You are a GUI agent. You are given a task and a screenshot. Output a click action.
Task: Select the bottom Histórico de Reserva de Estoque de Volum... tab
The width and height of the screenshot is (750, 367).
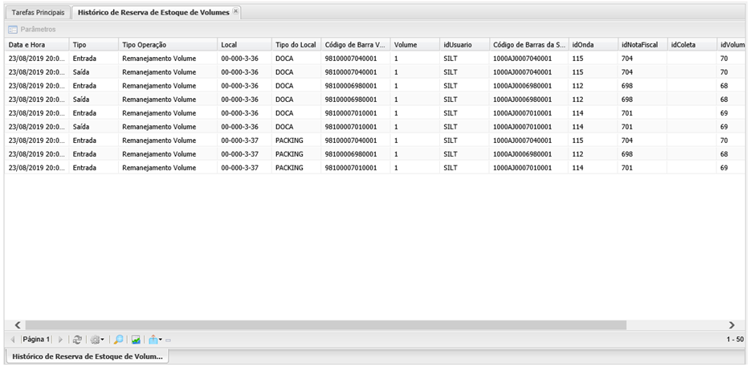[x=87, y=357]
